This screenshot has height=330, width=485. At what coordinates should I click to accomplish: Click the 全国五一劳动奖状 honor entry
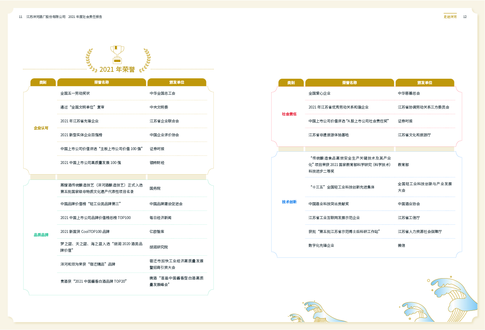click(75, 93)
